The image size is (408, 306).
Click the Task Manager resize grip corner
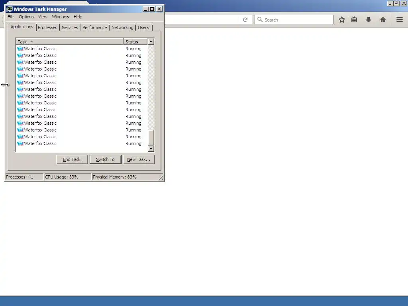click(x=161, y=178)
